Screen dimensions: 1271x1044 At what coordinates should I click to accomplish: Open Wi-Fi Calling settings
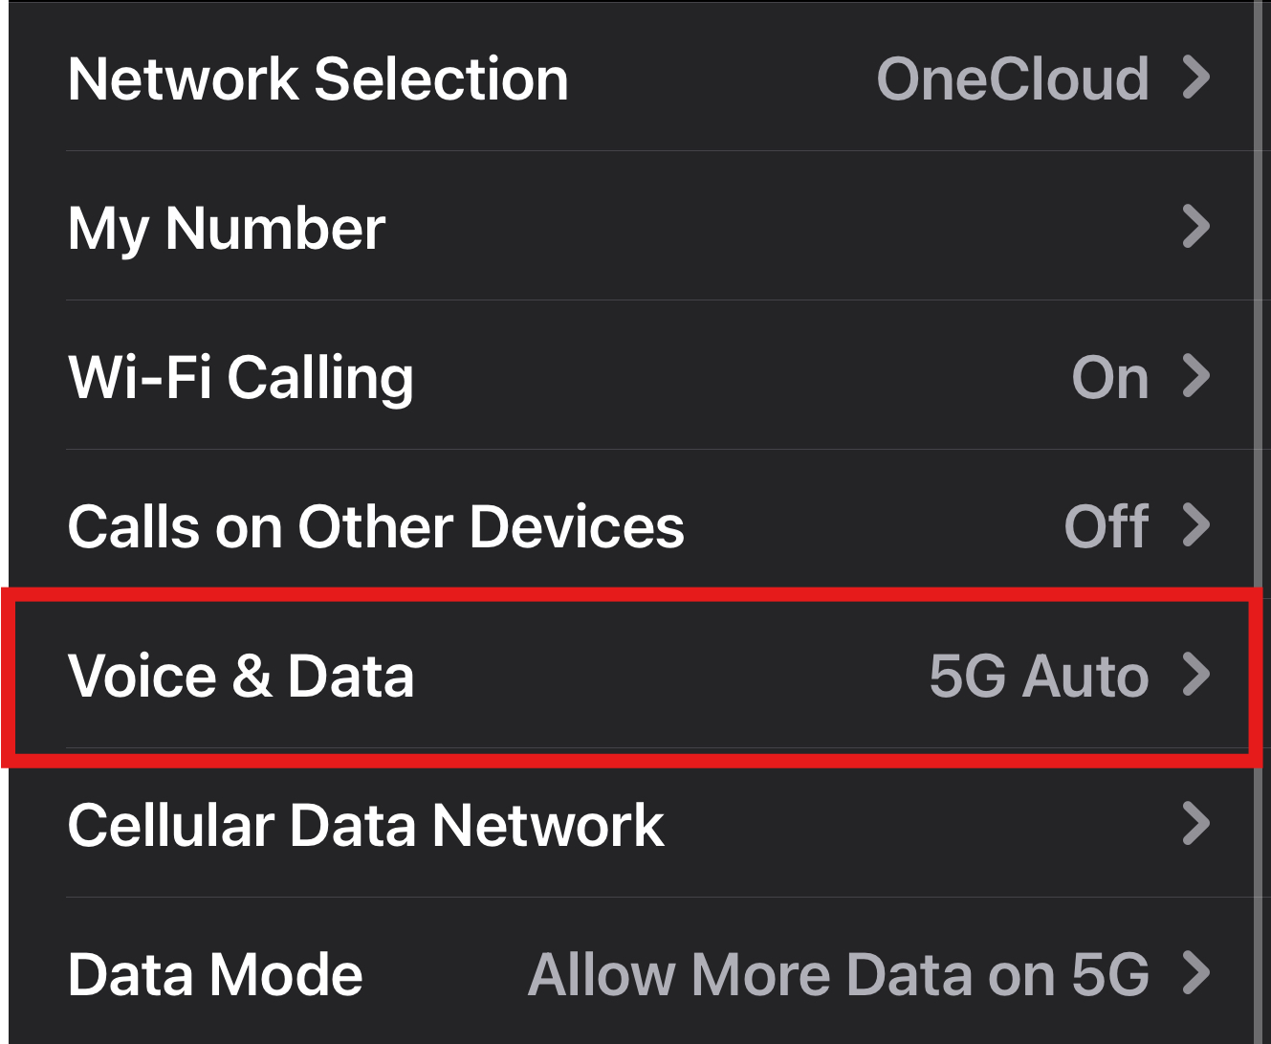(x=631, y=375)
